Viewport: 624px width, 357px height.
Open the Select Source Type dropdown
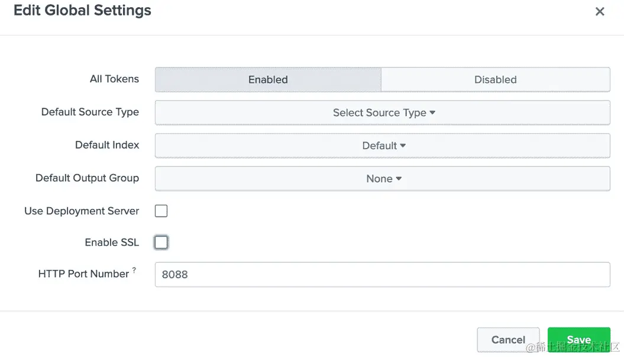point(382,112)
